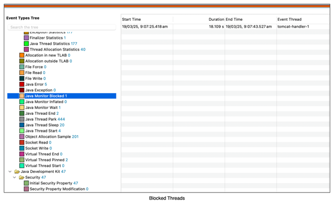Click the Socket Read event icon
This screenshot has width=334, height=208.
click(x=22, y=143)
